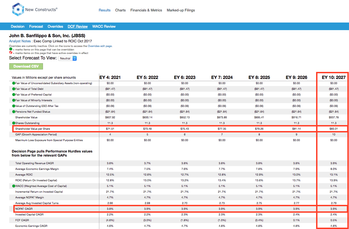
Task: Click green override dot for Pensions Net Funded Status
Action: [14, 112]
